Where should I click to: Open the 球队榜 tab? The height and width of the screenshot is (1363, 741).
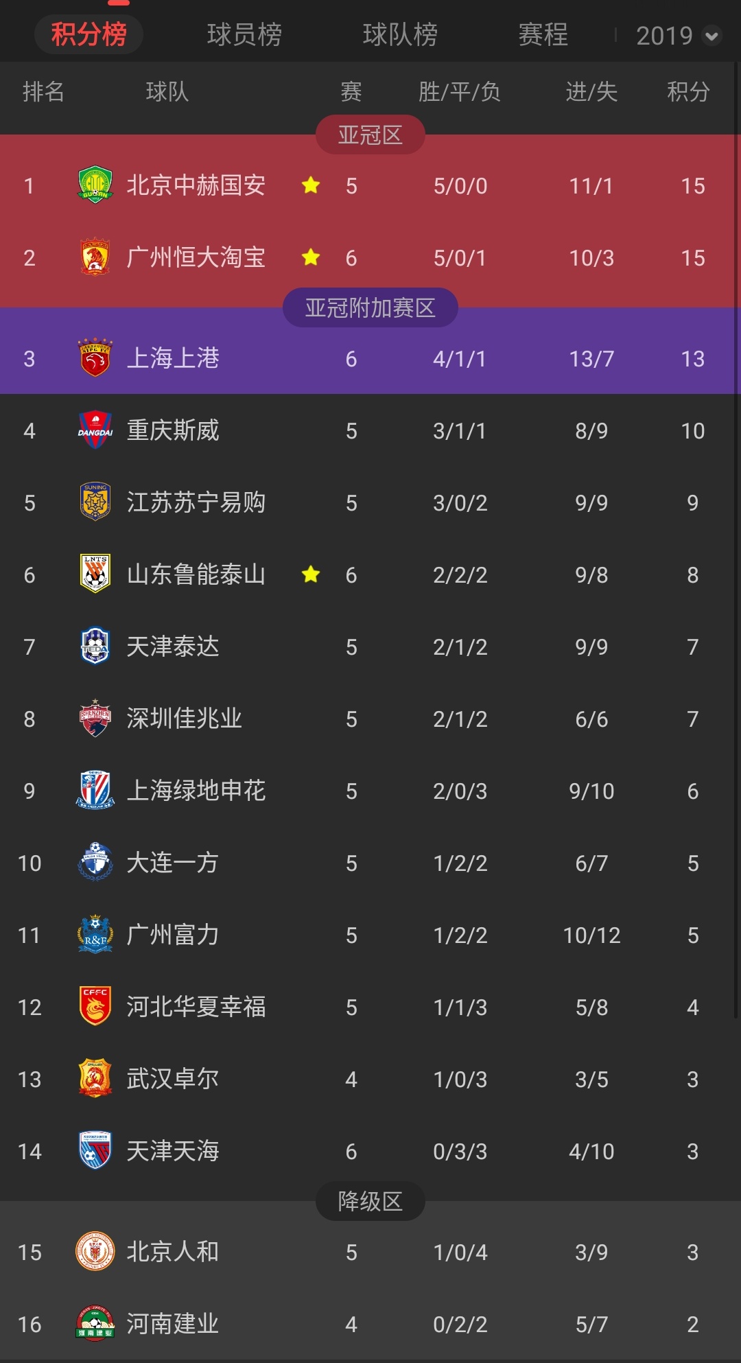[x=400, y=34]
